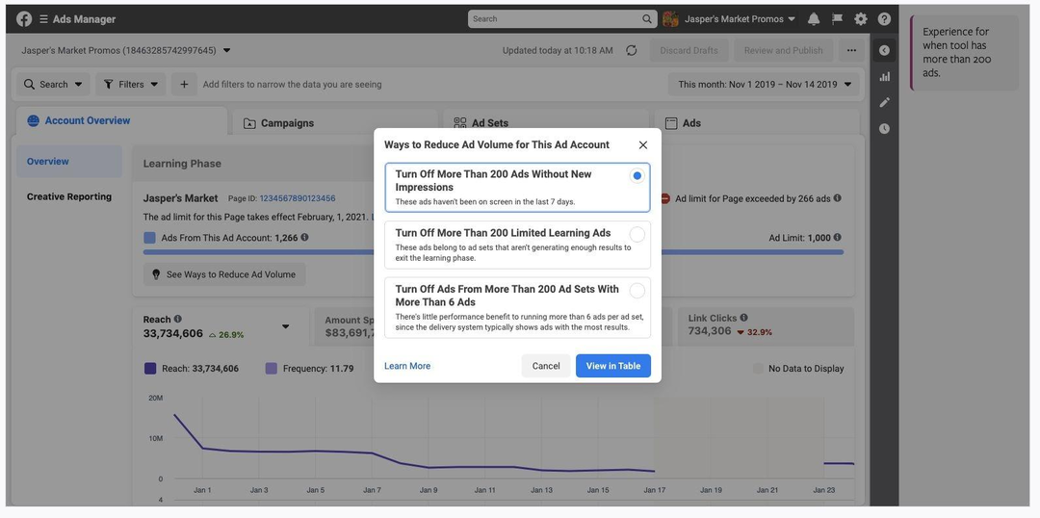The image size is (1040, 518).
Task: Open the notifications bell
Action: coord(814,19)
